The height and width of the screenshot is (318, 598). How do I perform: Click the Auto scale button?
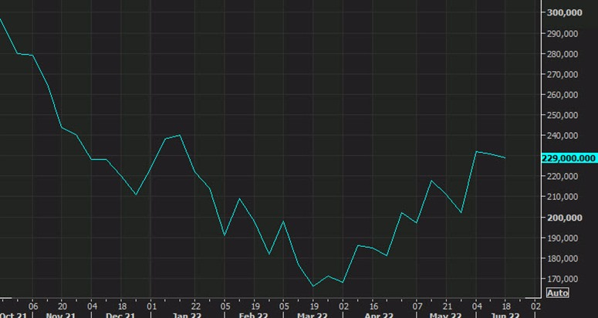pyautogui.click(x=557, y=293)
